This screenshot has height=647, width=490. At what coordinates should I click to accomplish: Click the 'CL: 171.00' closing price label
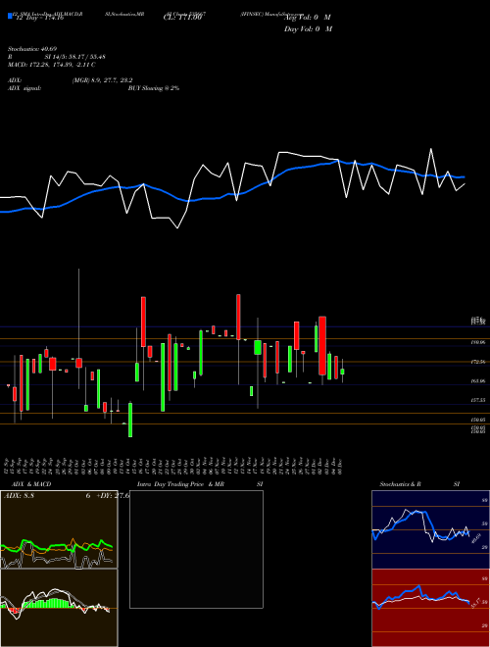(x=182, y=18)
